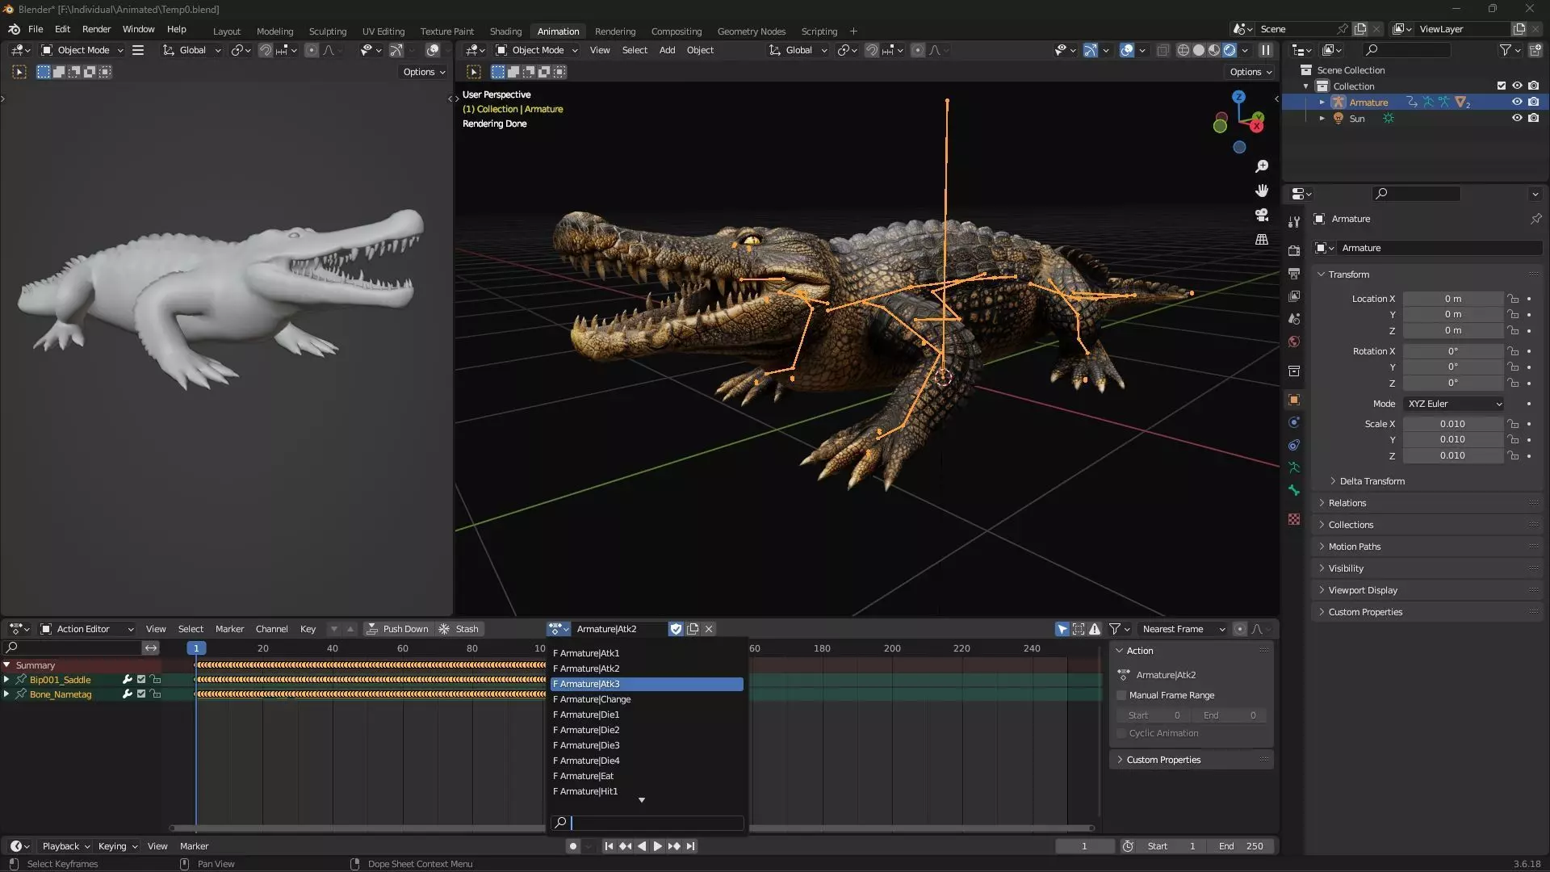
Task: Hide Armature in viewport via eye icon
Action: (1517, 102)
